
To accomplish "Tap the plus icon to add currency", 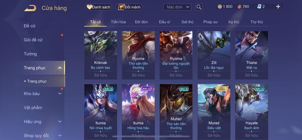I will point(278,7).
